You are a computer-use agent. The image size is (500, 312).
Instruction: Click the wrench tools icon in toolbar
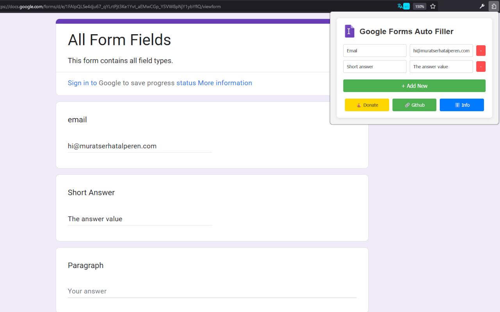pos(482,6)
